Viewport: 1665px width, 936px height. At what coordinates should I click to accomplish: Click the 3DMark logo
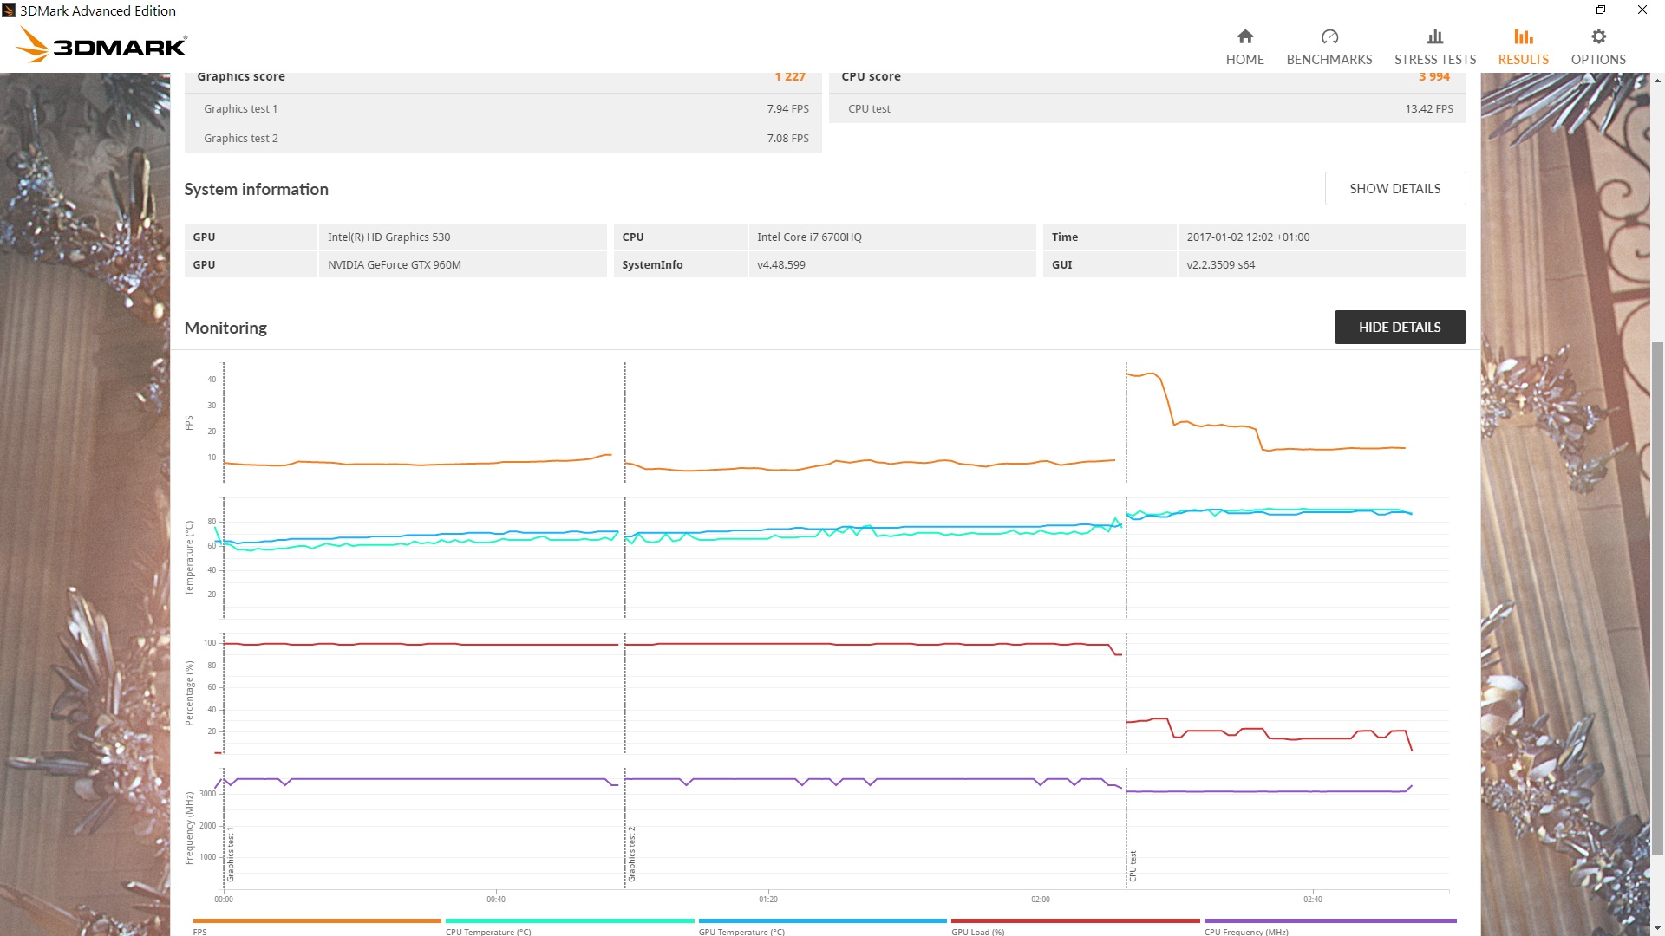pyautogui.click(x=102, y=45)
